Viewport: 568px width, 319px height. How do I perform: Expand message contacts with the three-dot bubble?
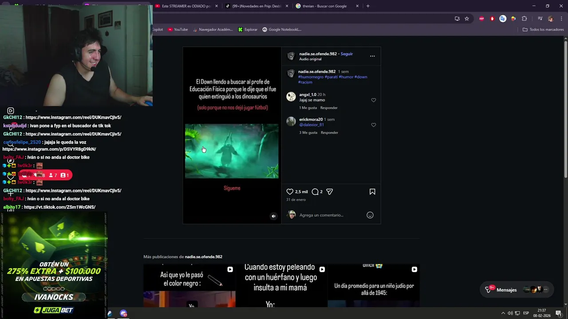(545, 290)
